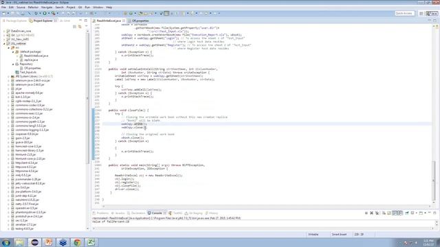
Task: Click the green Run toolbar icon
Action: tap(45, 13)
